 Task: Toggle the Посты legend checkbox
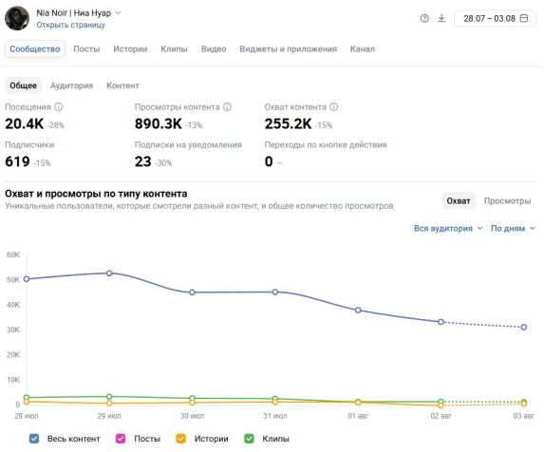pyautogui.click(x=121, y=439)
